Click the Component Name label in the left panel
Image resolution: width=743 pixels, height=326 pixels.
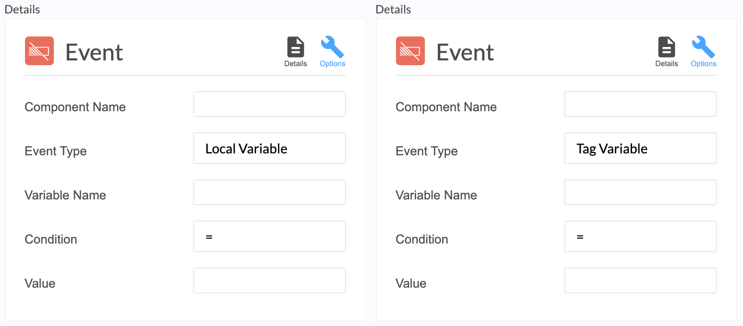[x=75, y=107]
